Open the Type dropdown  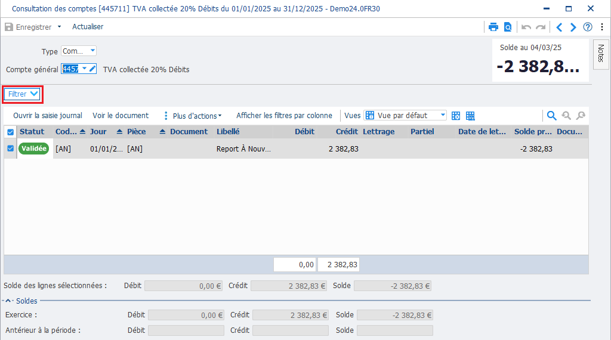92,51
